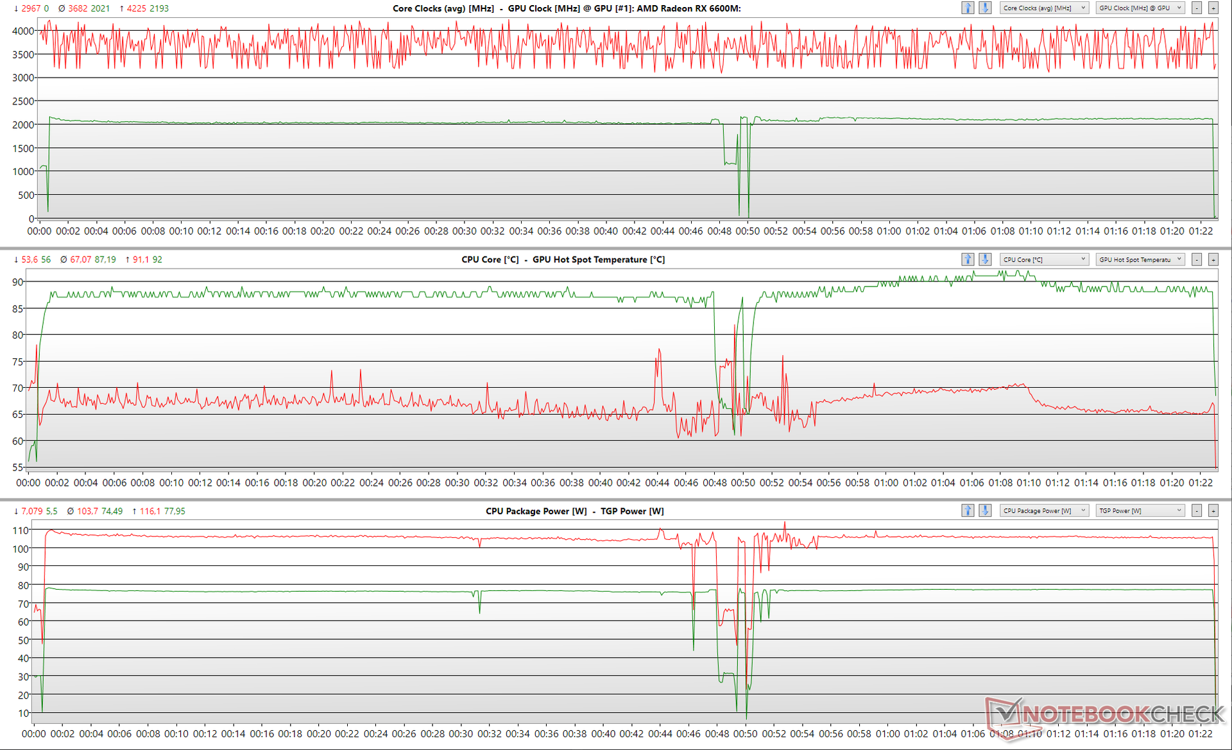Open TGP Power [W] dropdown
The width and height of the screenshot is (1232, 750).
(x=1140, y=511)
